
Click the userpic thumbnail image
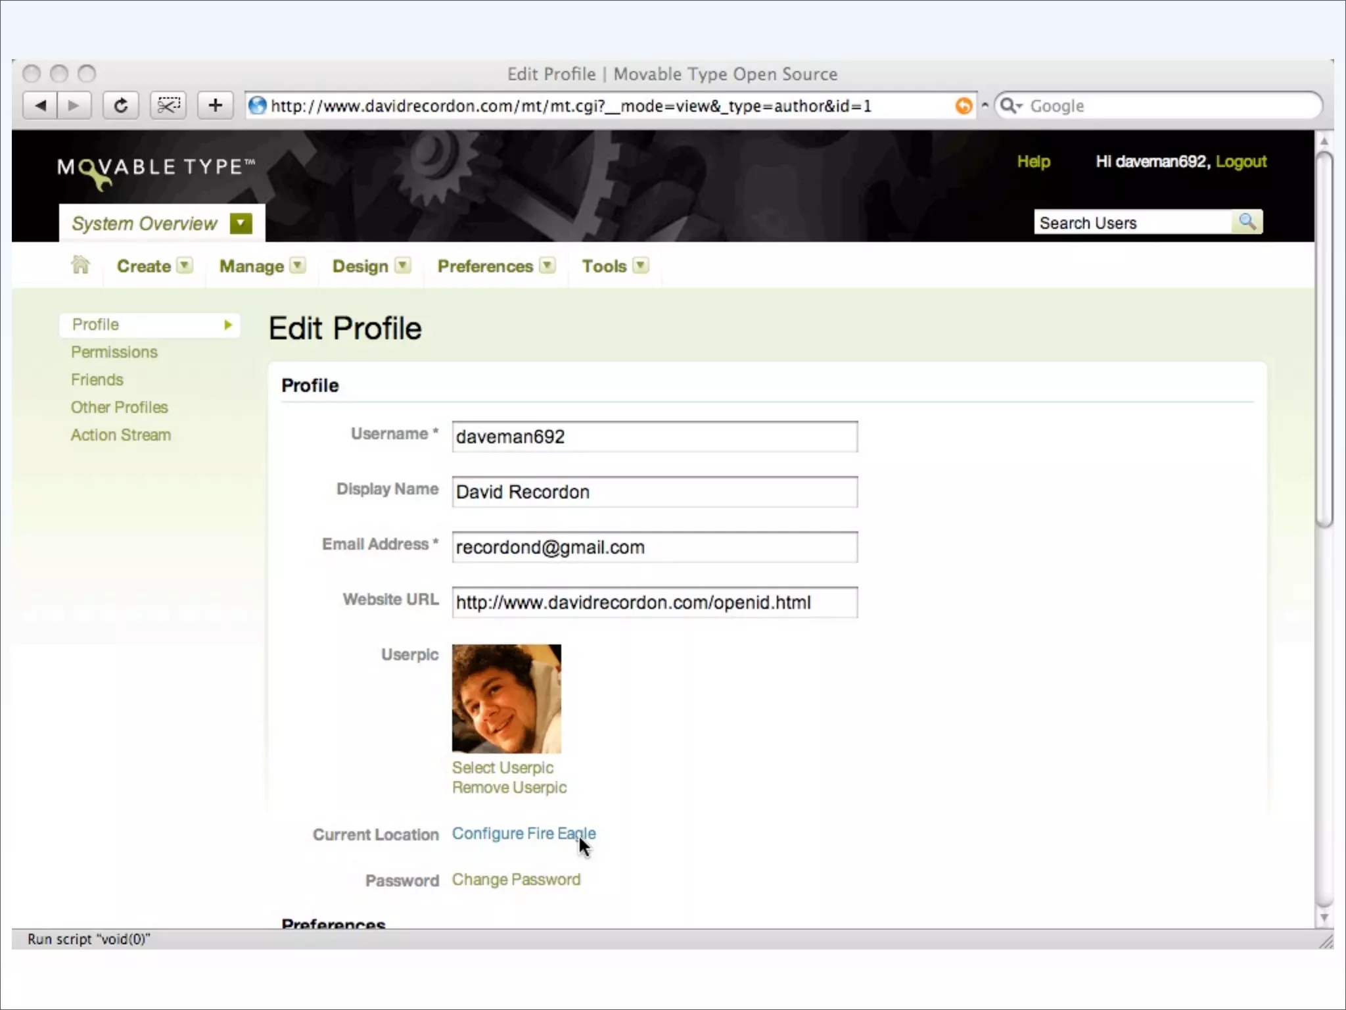point(506,698)
